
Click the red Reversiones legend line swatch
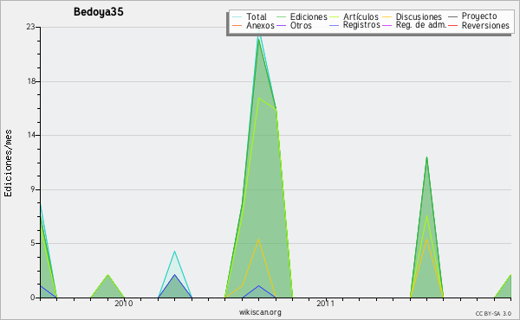click(x=452, y=26)
